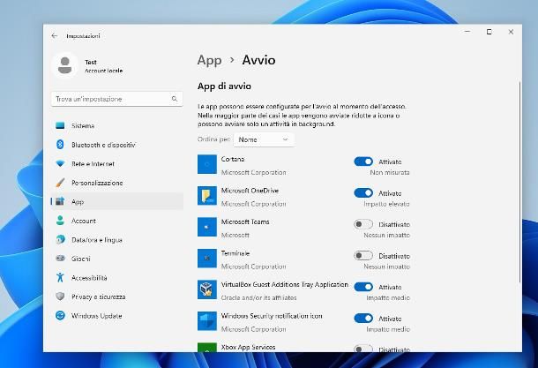The width and height of the screenshot is (538, 368).
Task: Maximize the Impostazioni window
Action: coord(489,32)
